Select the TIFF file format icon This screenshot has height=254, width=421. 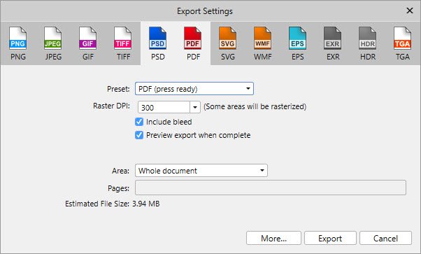(123, 43)
